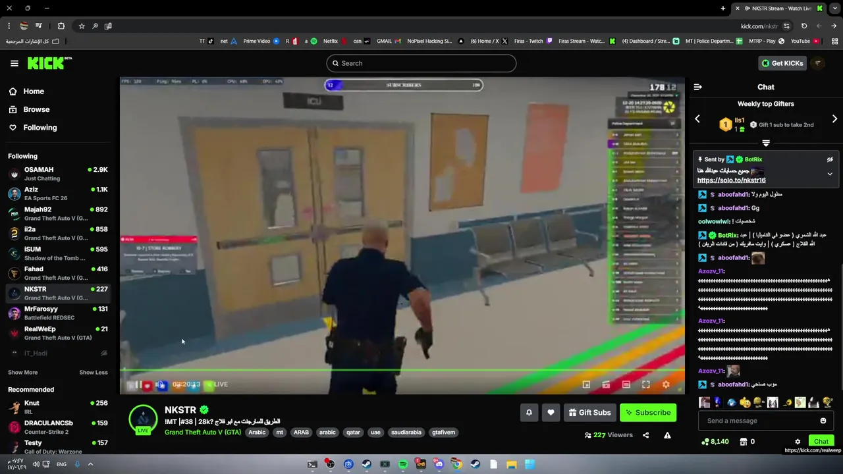Click the Gift Subs button
This screenshot has width=843, height=474.
tap(589, 413)
